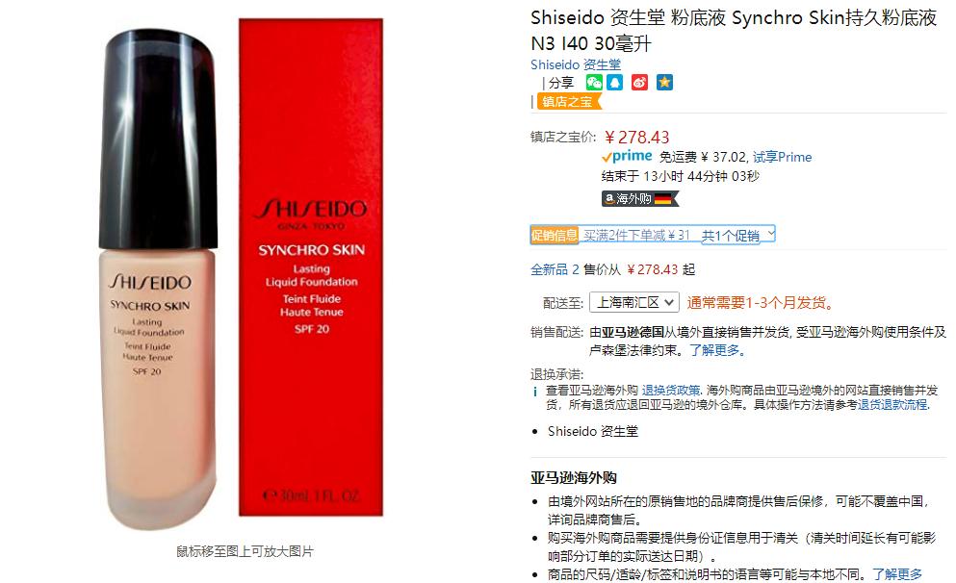Open the 上海南汇区 delivery location dropdown

[634, 302]
